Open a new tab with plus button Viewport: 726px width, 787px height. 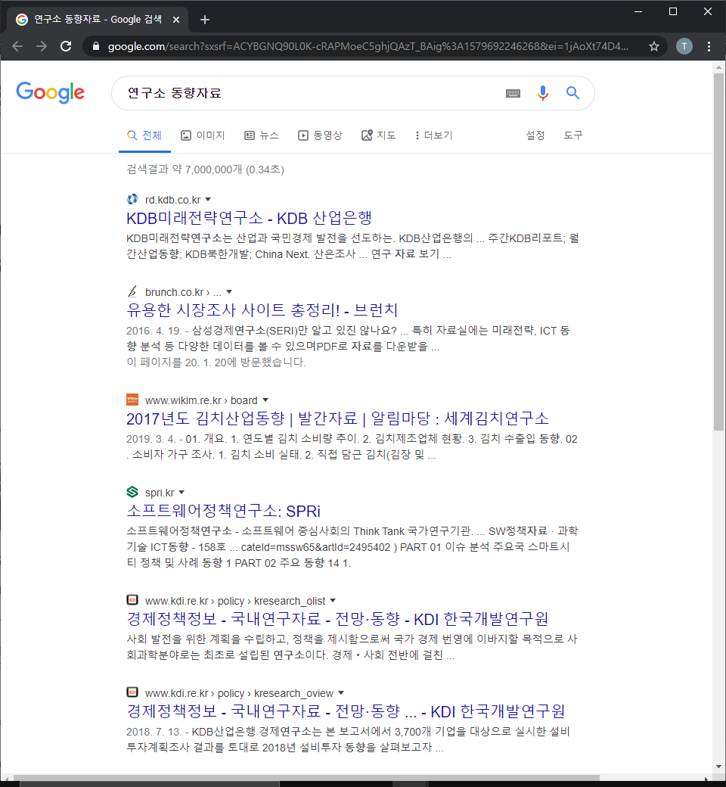tap(205, 20)
